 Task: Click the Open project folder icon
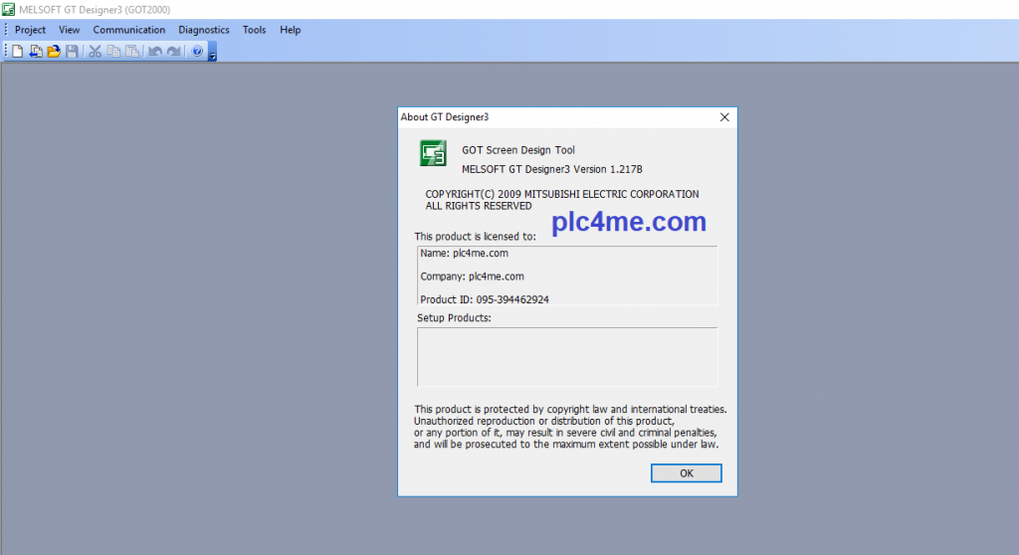(x=54, y=52)
